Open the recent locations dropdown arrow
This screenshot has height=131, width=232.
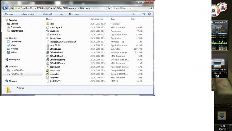(x=13, y=8)
